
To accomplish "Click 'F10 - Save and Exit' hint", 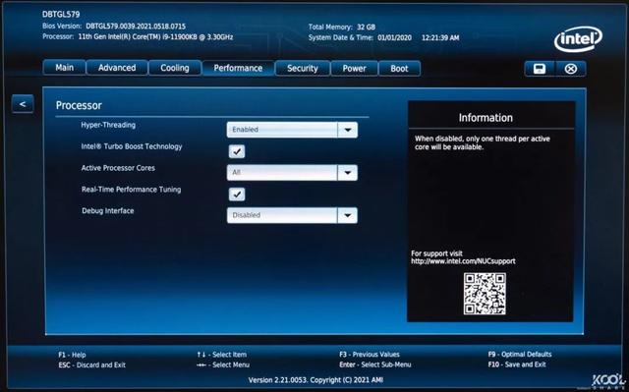I will (x=517, y=364).
